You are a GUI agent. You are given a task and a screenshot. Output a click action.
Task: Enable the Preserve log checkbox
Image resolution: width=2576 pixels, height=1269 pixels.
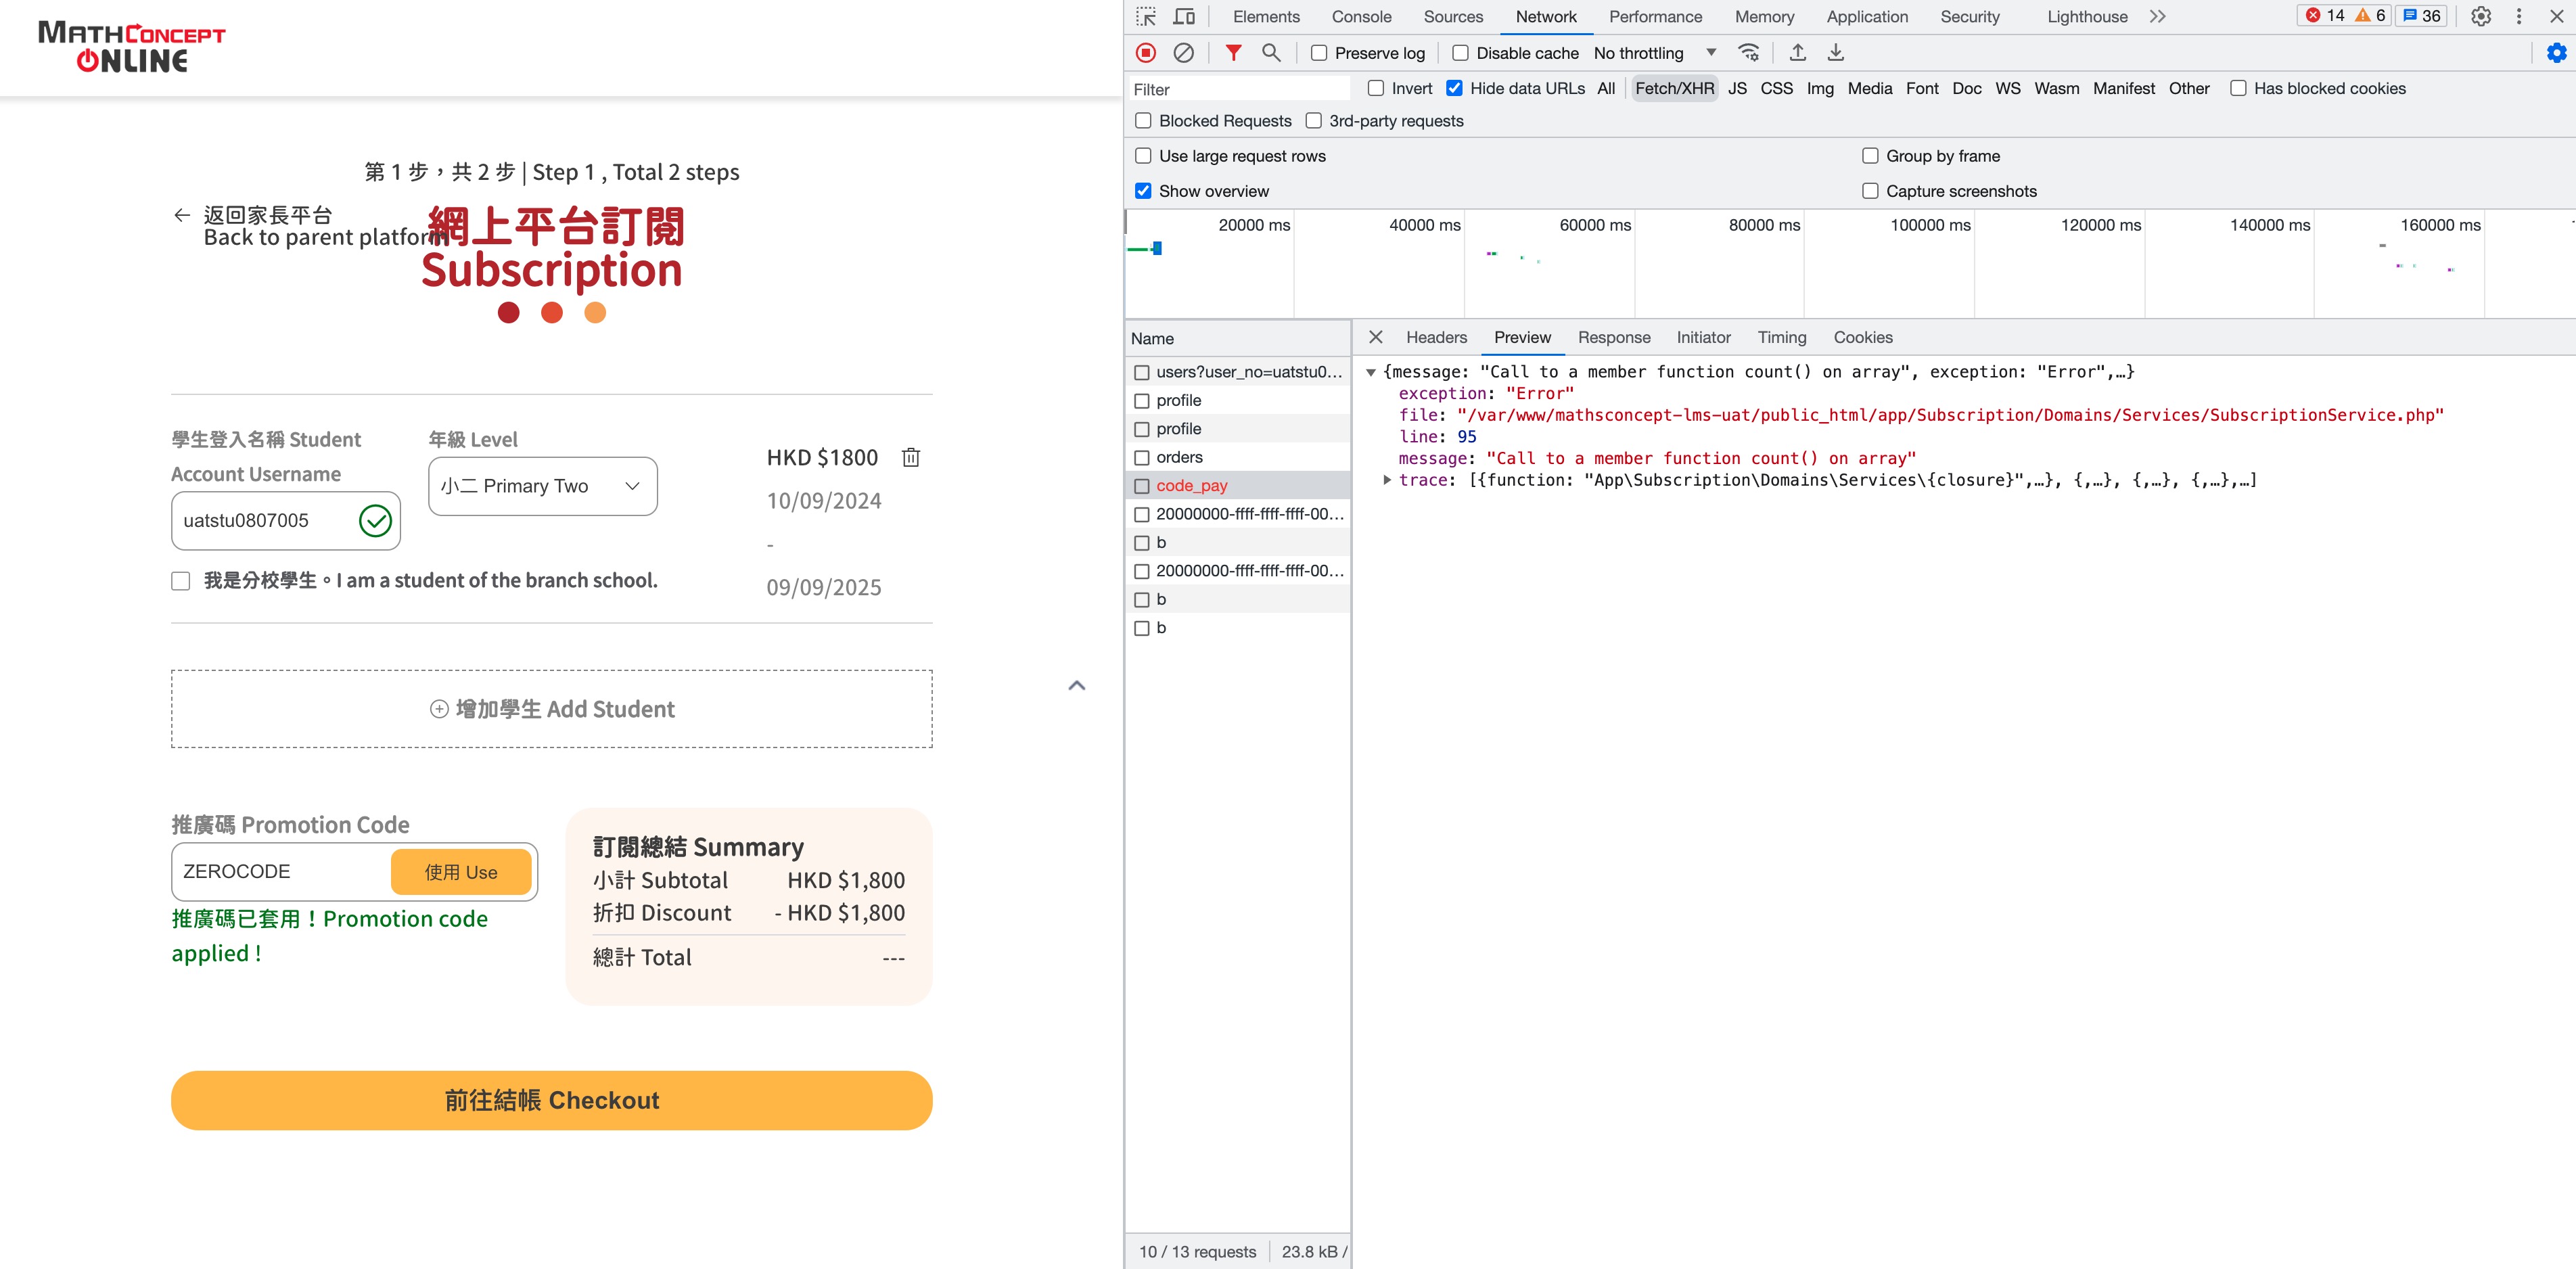(x=1319, y=53)
